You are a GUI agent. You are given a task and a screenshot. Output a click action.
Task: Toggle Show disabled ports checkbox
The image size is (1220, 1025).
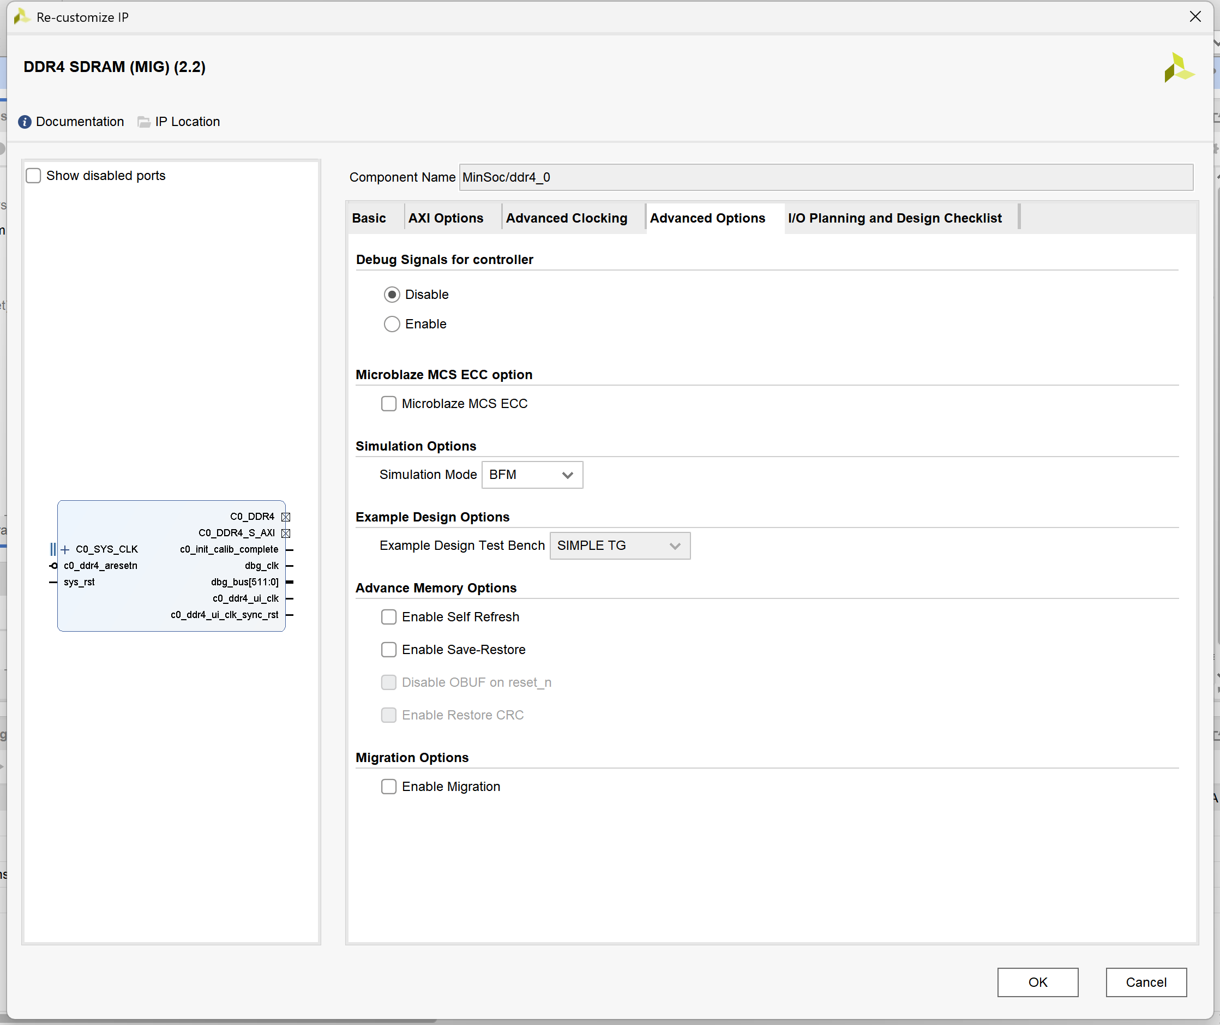(34, 176)
